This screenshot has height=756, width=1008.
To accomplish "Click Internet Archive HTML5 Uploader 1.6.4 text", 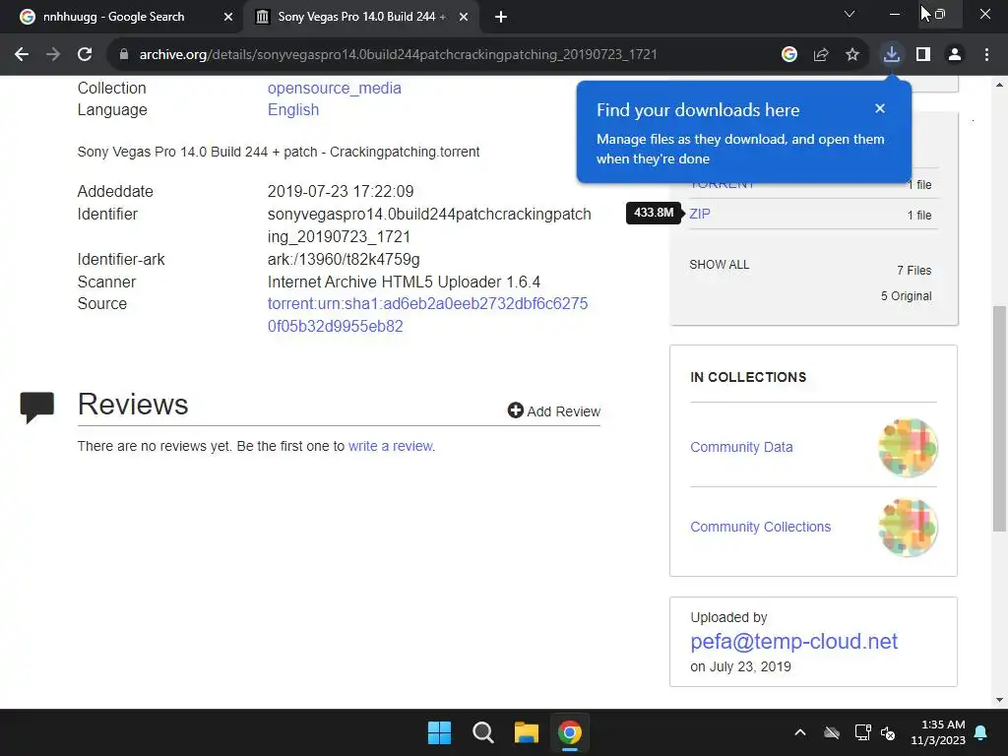I will [x=404, y=283].
